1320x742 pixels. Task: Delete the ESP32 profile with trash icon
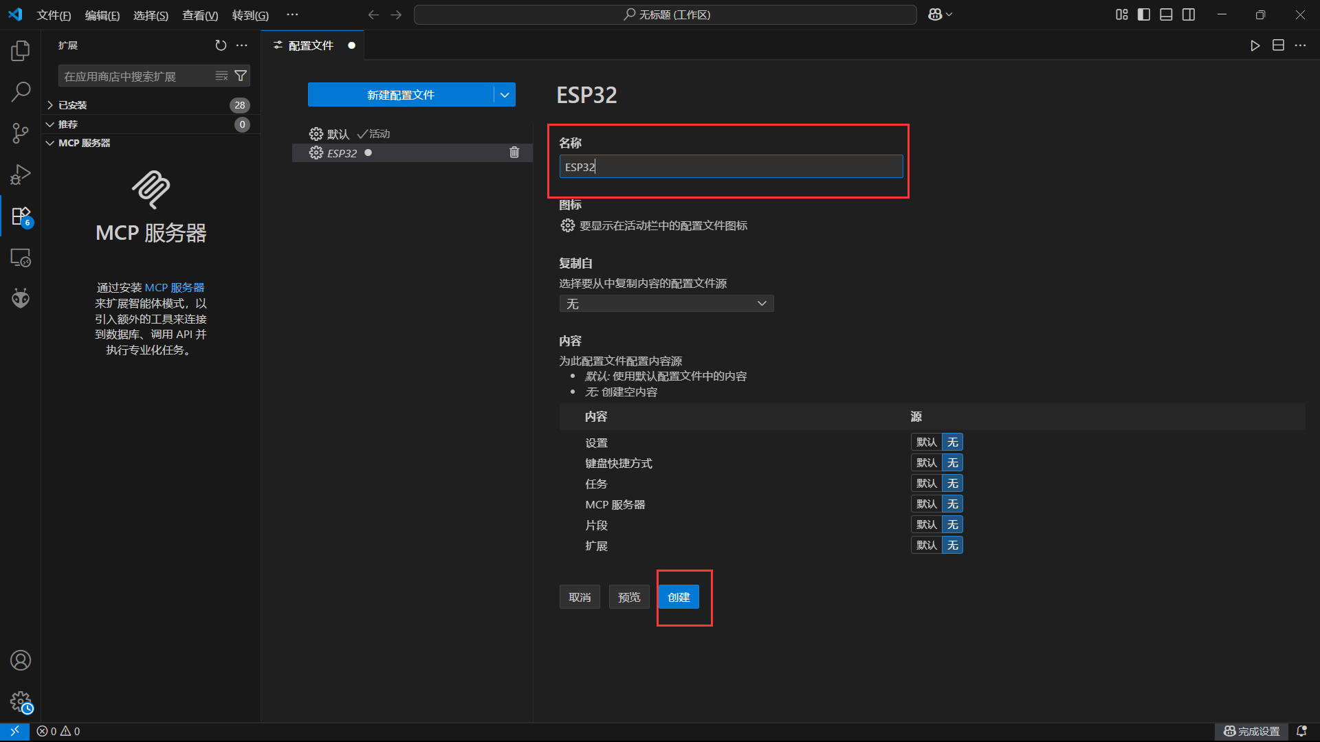(x=514, y=153)
